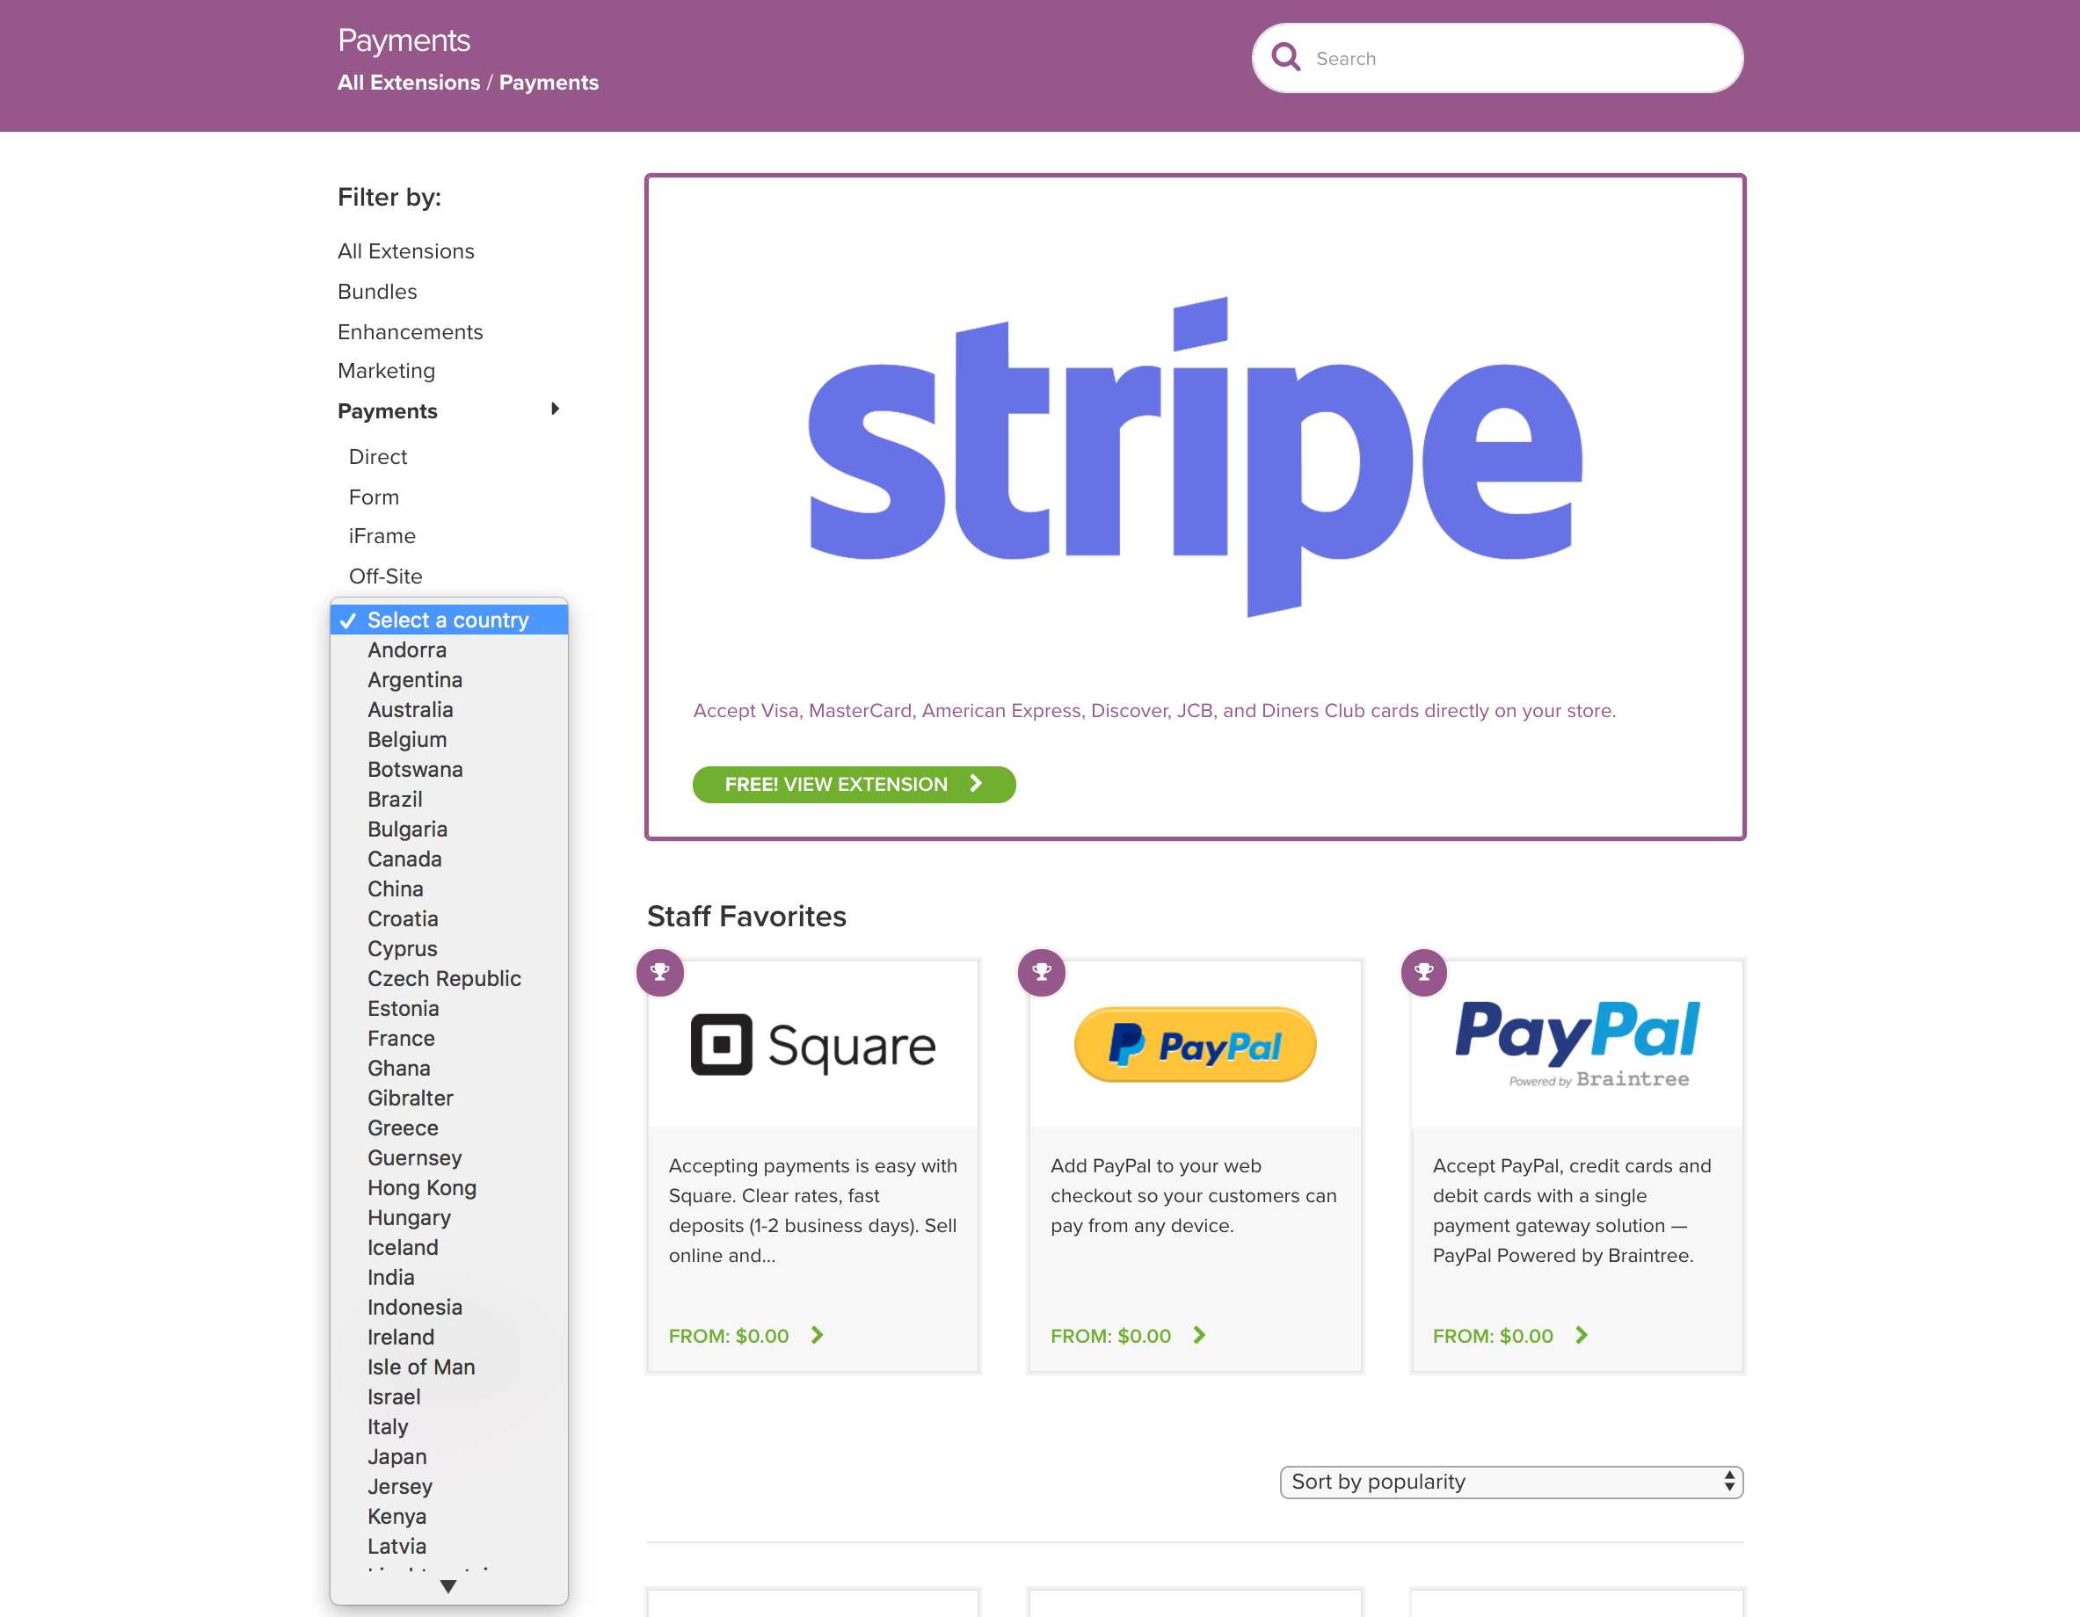Image resolution: width=2080 pixels, height=1617 pixels.
Task: Click the trophy icon on Braintree card
Action: coord(1423,972)
